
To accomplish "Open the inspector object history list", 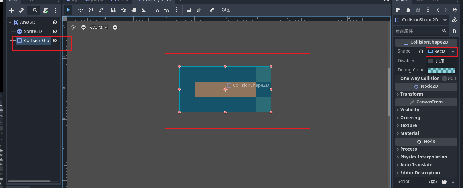I will 454,10.
